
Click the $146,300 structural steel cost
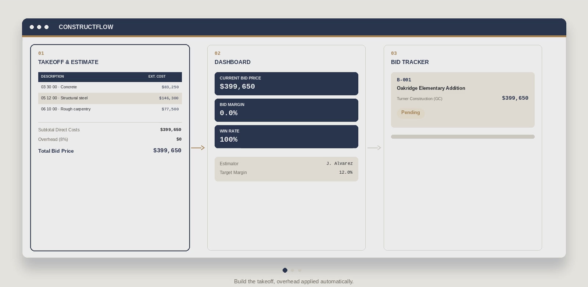click(x=169, y=98)
